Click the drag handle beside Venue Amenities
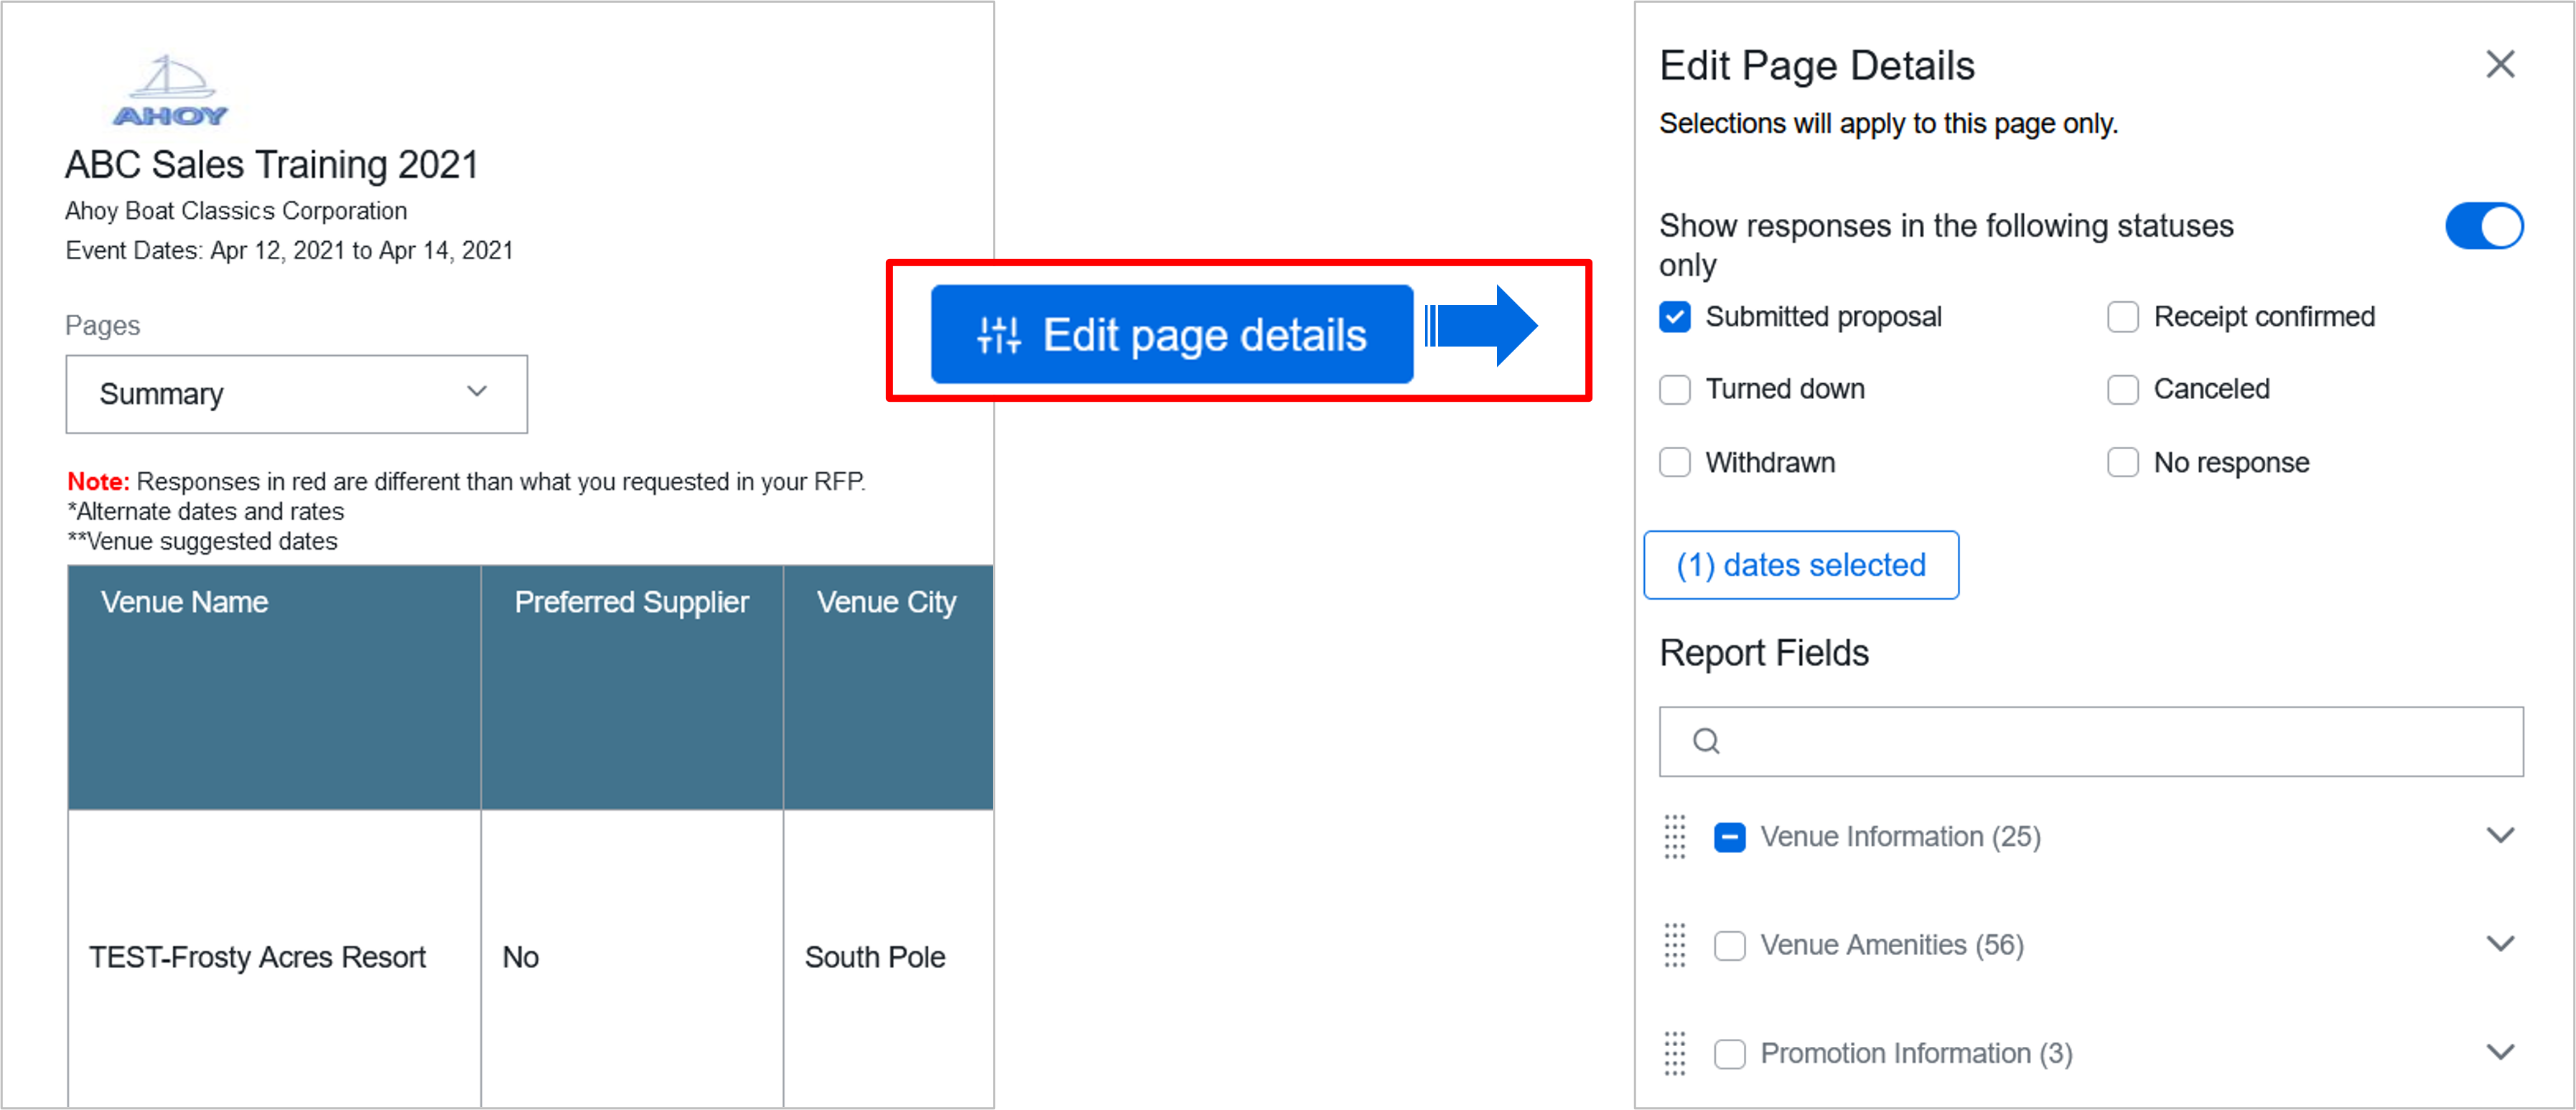Viewport: 2576px width, 1110px height. click(1676, 945)
